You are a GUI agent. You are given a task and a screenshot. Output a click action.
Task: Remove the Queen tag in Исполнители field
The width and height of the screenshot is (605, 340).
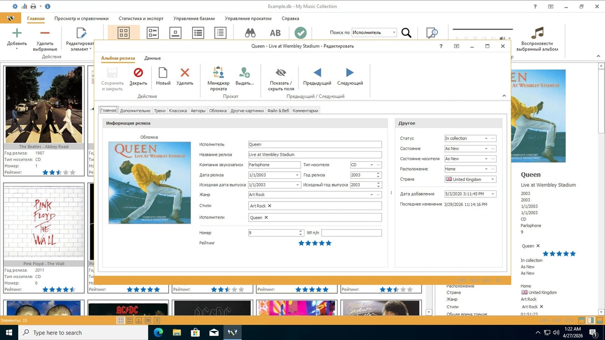(x=266, y=218)
